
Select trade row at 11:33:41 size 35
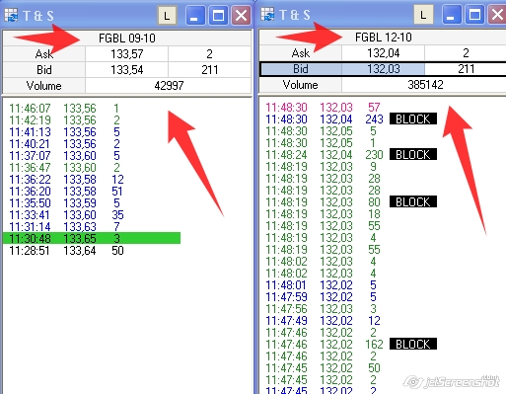(66, 215)
